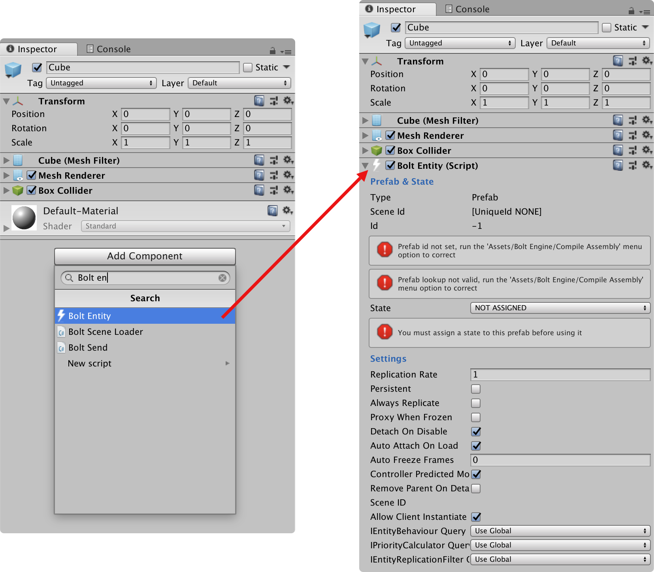654x572 pixels.
Task: Click the Add Component button
Action: pyautogui.click(x=145, y=256)
